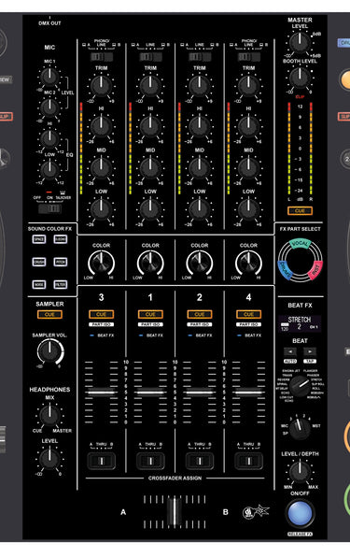Click the MIC 2 level knob
Image resolution: width=350 pixels, height=557 pixels.
(49, 107)
